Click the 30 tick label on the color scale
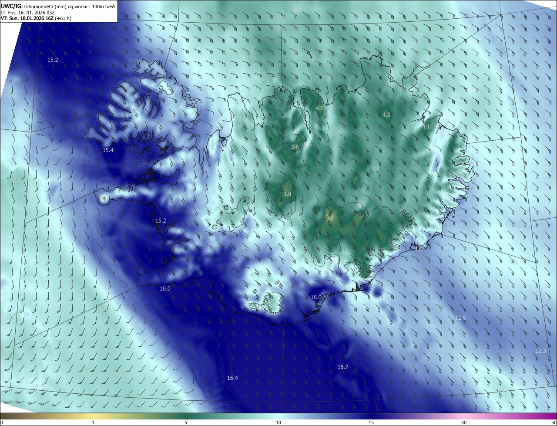557x426 pixels. (x=464, y=423)
